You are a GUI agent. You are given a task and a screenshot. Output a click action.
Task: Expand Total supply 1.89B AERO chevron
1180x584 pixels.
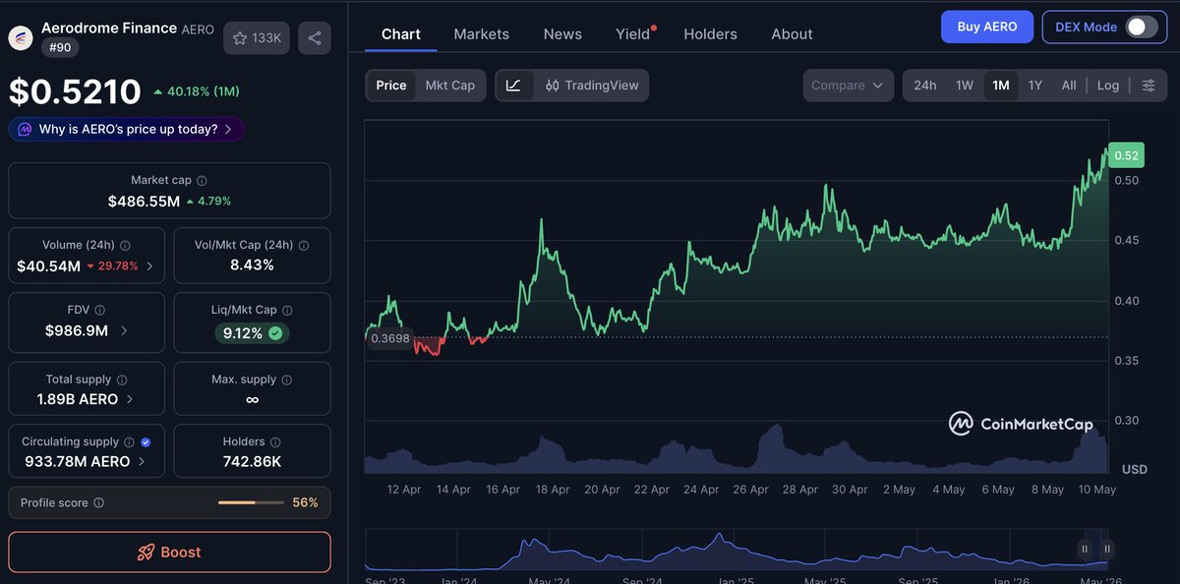[131, 400]
